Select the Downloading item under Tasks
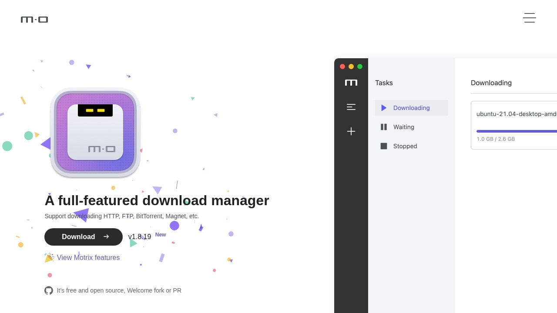Image resolution: width=557 pixels, height=313 pixels. [411, 108]
